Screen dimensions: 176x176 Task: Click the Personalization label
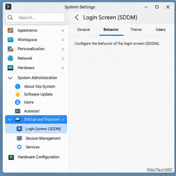[x=31, y=49]
